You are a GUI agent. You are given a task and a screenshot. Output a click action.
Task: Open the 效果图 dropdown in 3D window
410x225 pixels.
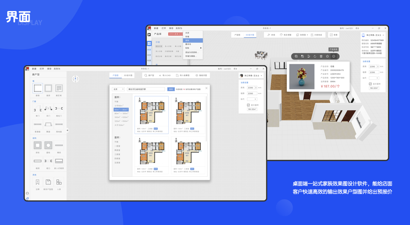302,35
